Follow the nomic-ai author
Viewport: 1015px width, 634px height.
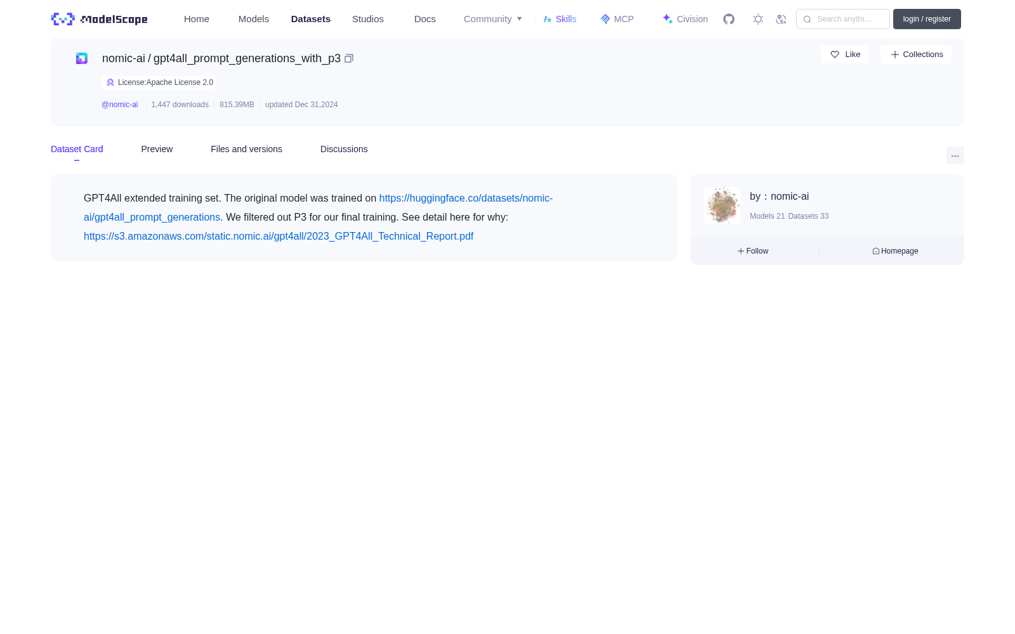click(x=753, y=251)
